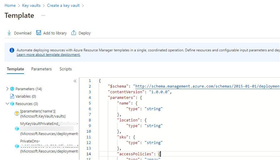Select the Template tab
Viewport: 280px width, 160px height.
(x=15, y=69)
